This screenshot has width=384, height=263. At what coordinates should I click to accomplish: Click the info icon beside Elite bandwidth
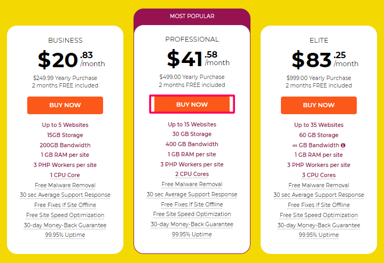343,145
